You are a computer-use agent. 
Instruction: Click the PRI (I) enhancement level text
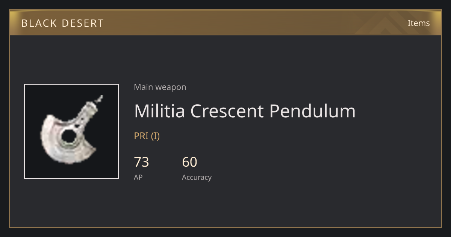(x=147, y=136)
